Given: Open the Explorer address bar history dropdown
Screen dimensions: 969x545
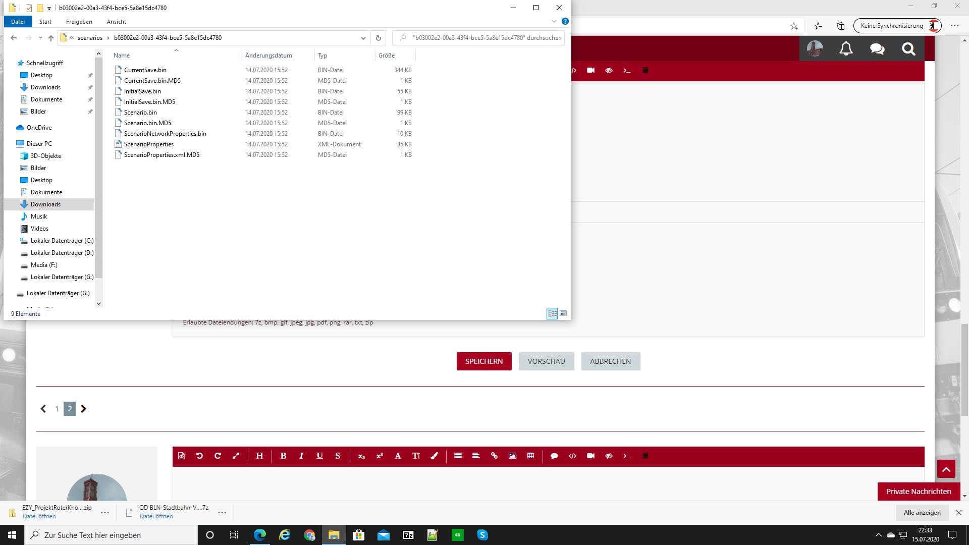Looking at the screenshot, I should (363, 38).
